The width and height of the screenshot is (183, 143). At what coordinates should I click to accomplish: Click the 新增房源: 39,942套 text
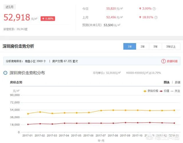point(15,29)
